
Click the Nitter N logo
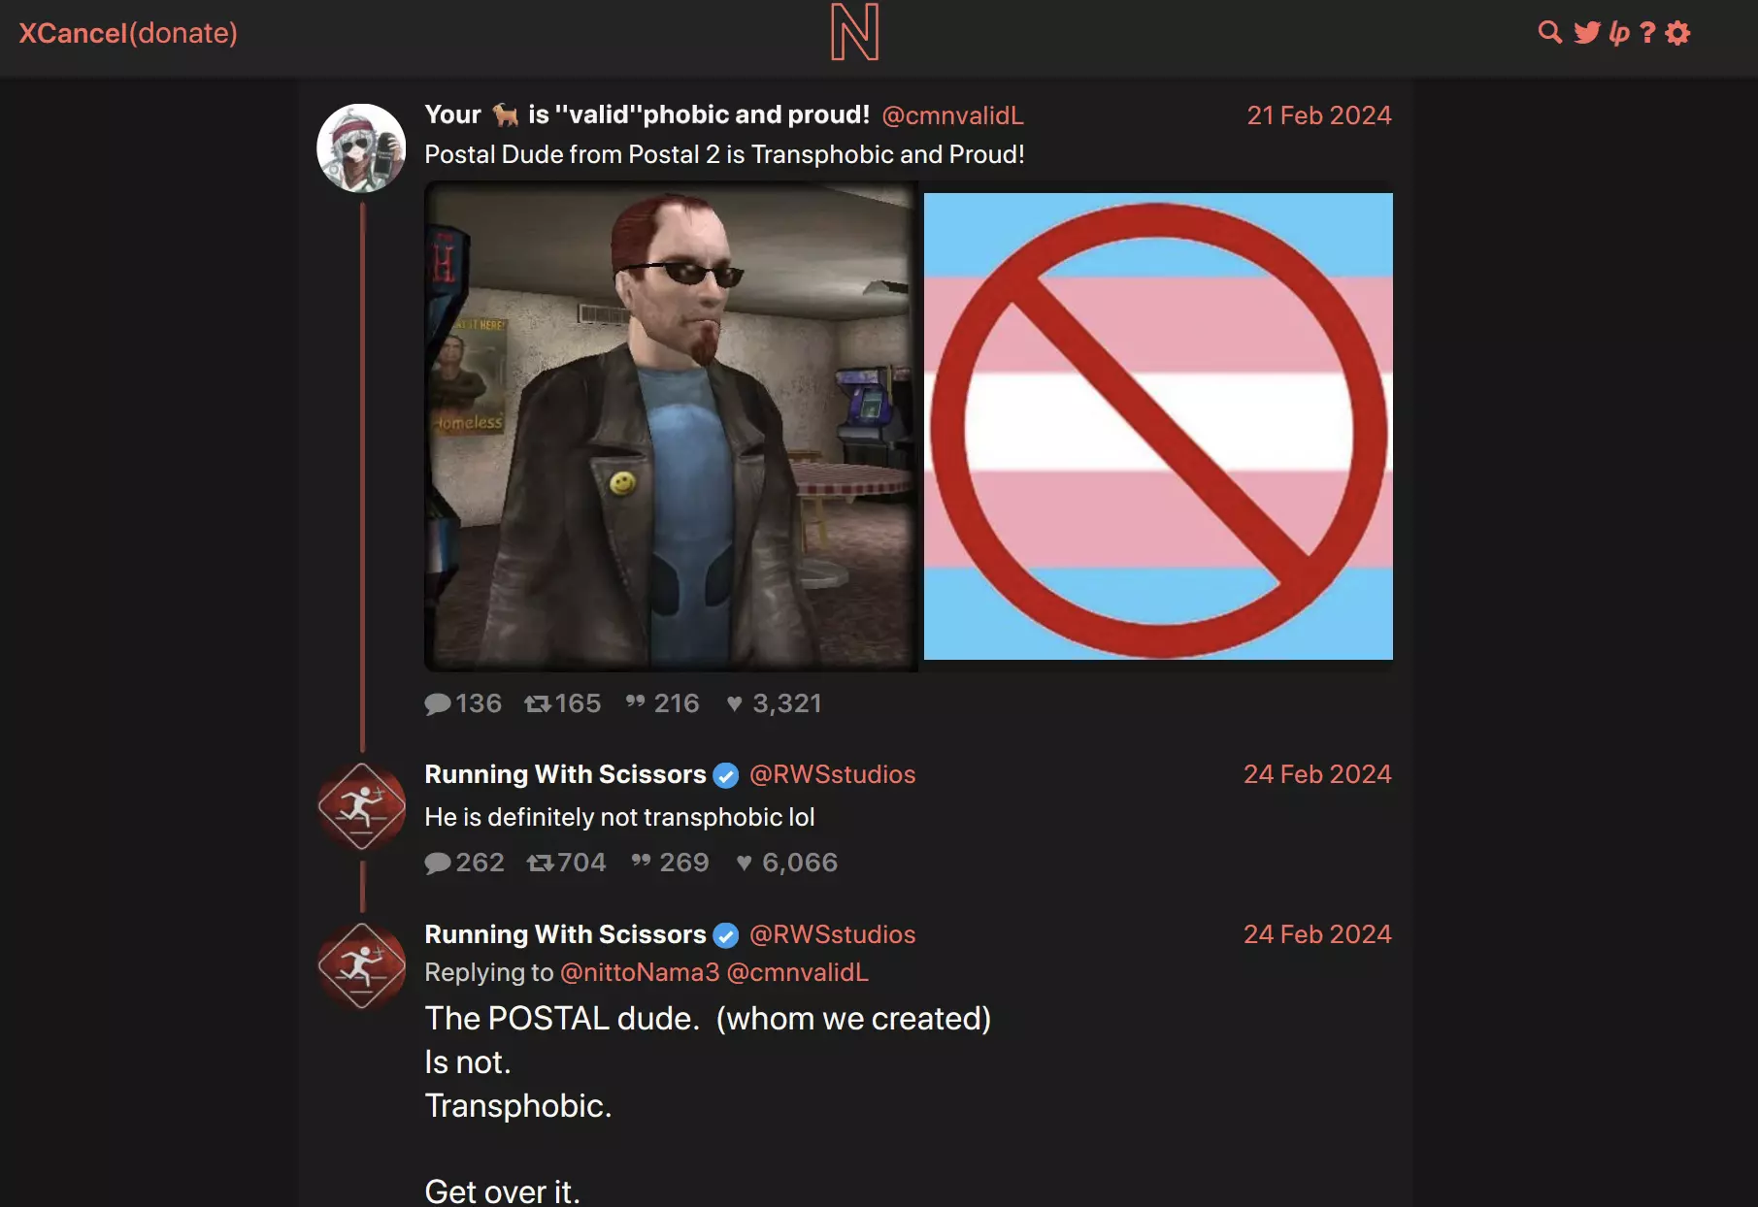click(x=855, y=32)
